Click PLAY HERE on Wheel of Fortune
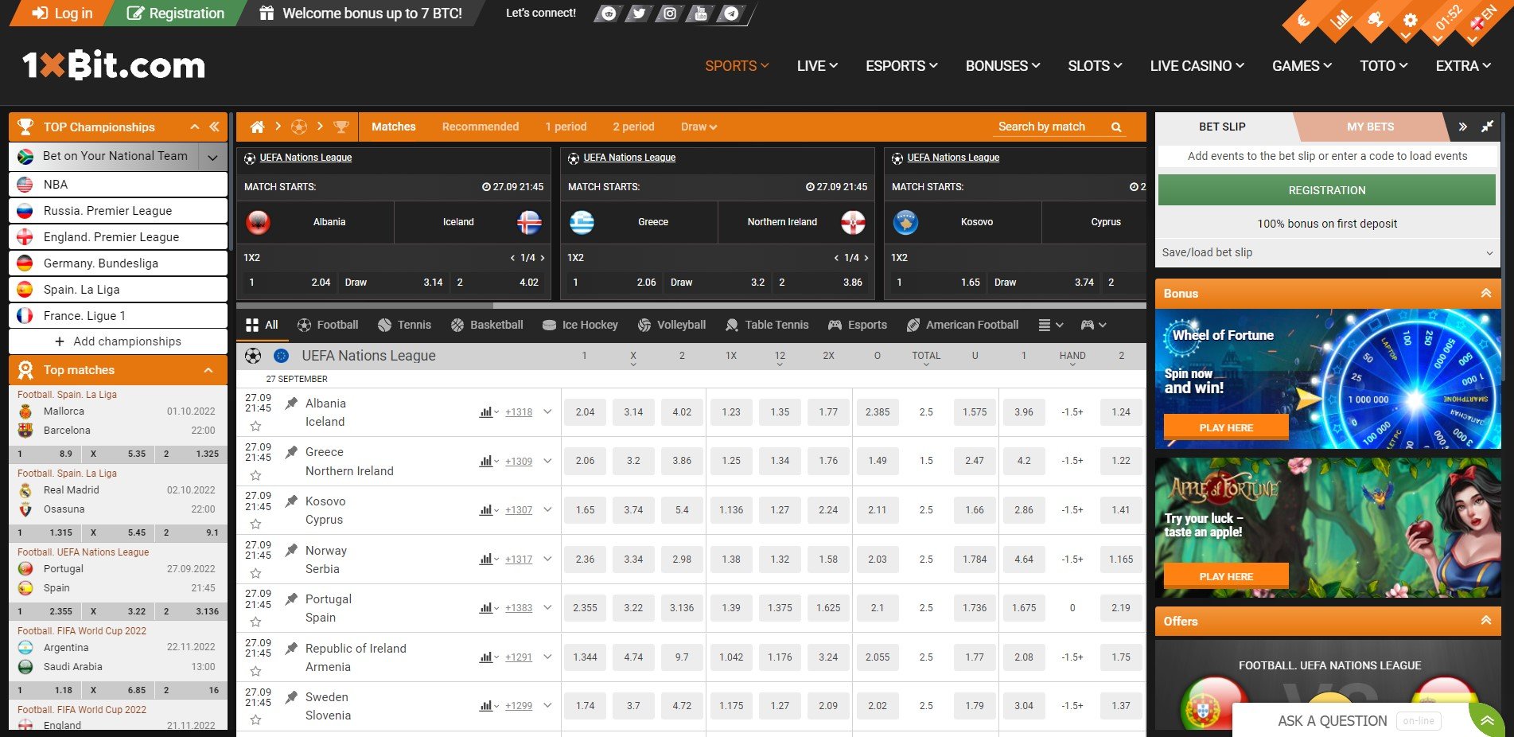The image size is (1514, 737). 1225,427
